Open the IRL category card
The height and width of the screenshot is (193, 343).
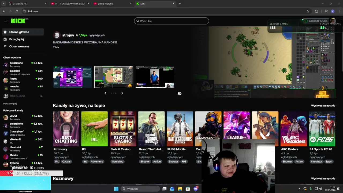[x=94, y=129]
